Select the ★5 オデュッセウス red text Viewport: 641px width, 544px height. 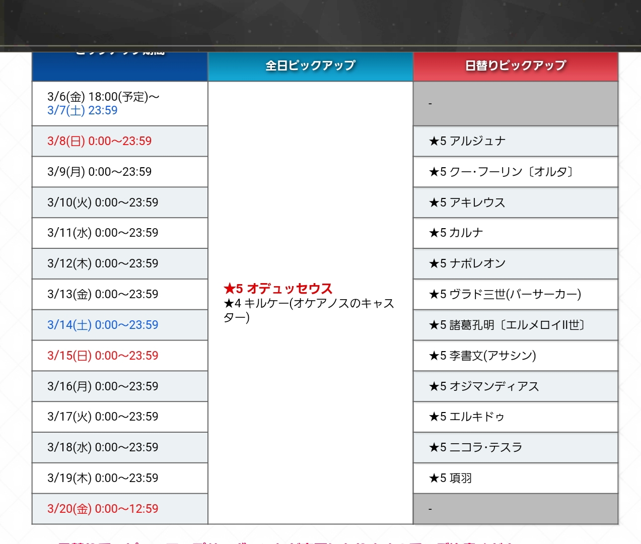(278, 289)
